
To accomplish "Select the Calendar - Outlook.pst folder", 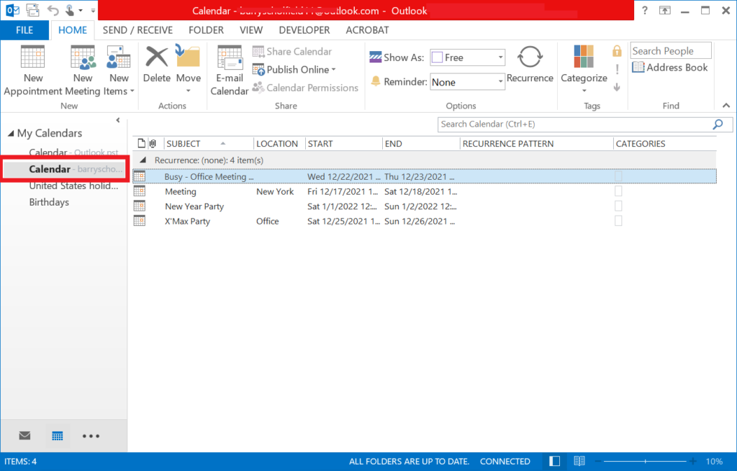I will pos(73,152).
